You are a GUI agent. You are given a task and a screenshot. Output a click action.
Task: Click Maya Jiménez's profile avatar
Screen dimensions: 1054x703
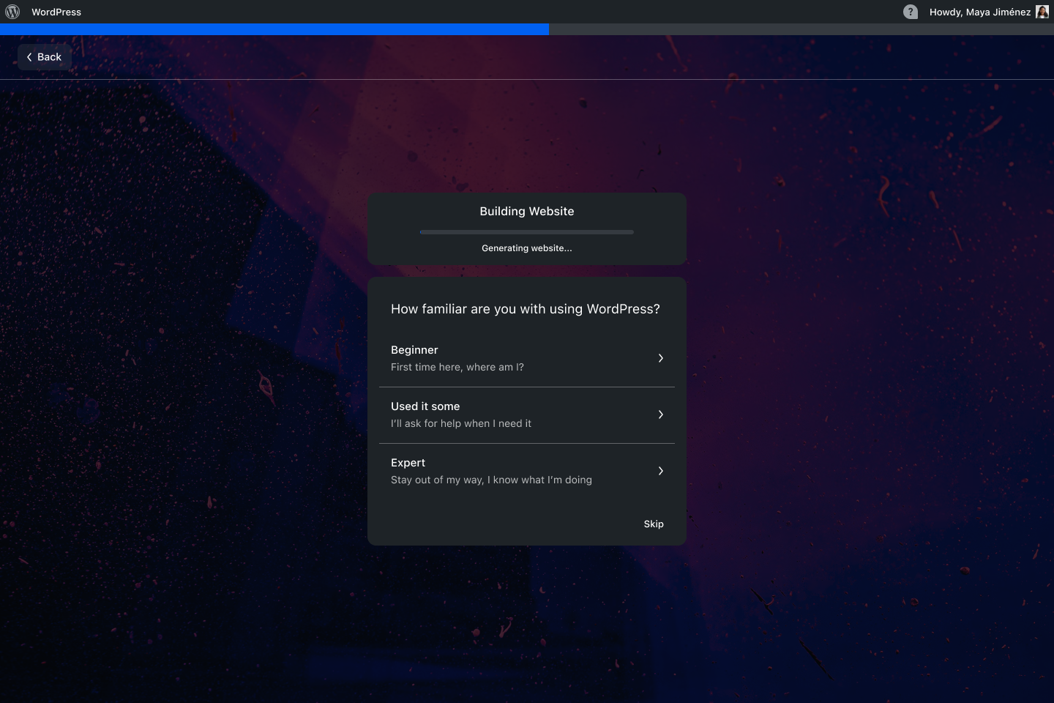click(x=1041, y=12)
